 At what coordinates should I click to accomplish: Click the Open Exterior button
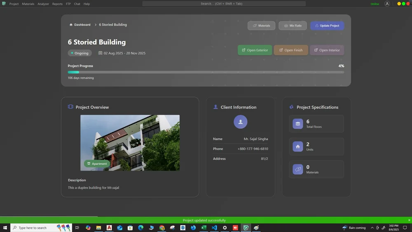pyautogui.click(x=255, y=50)
